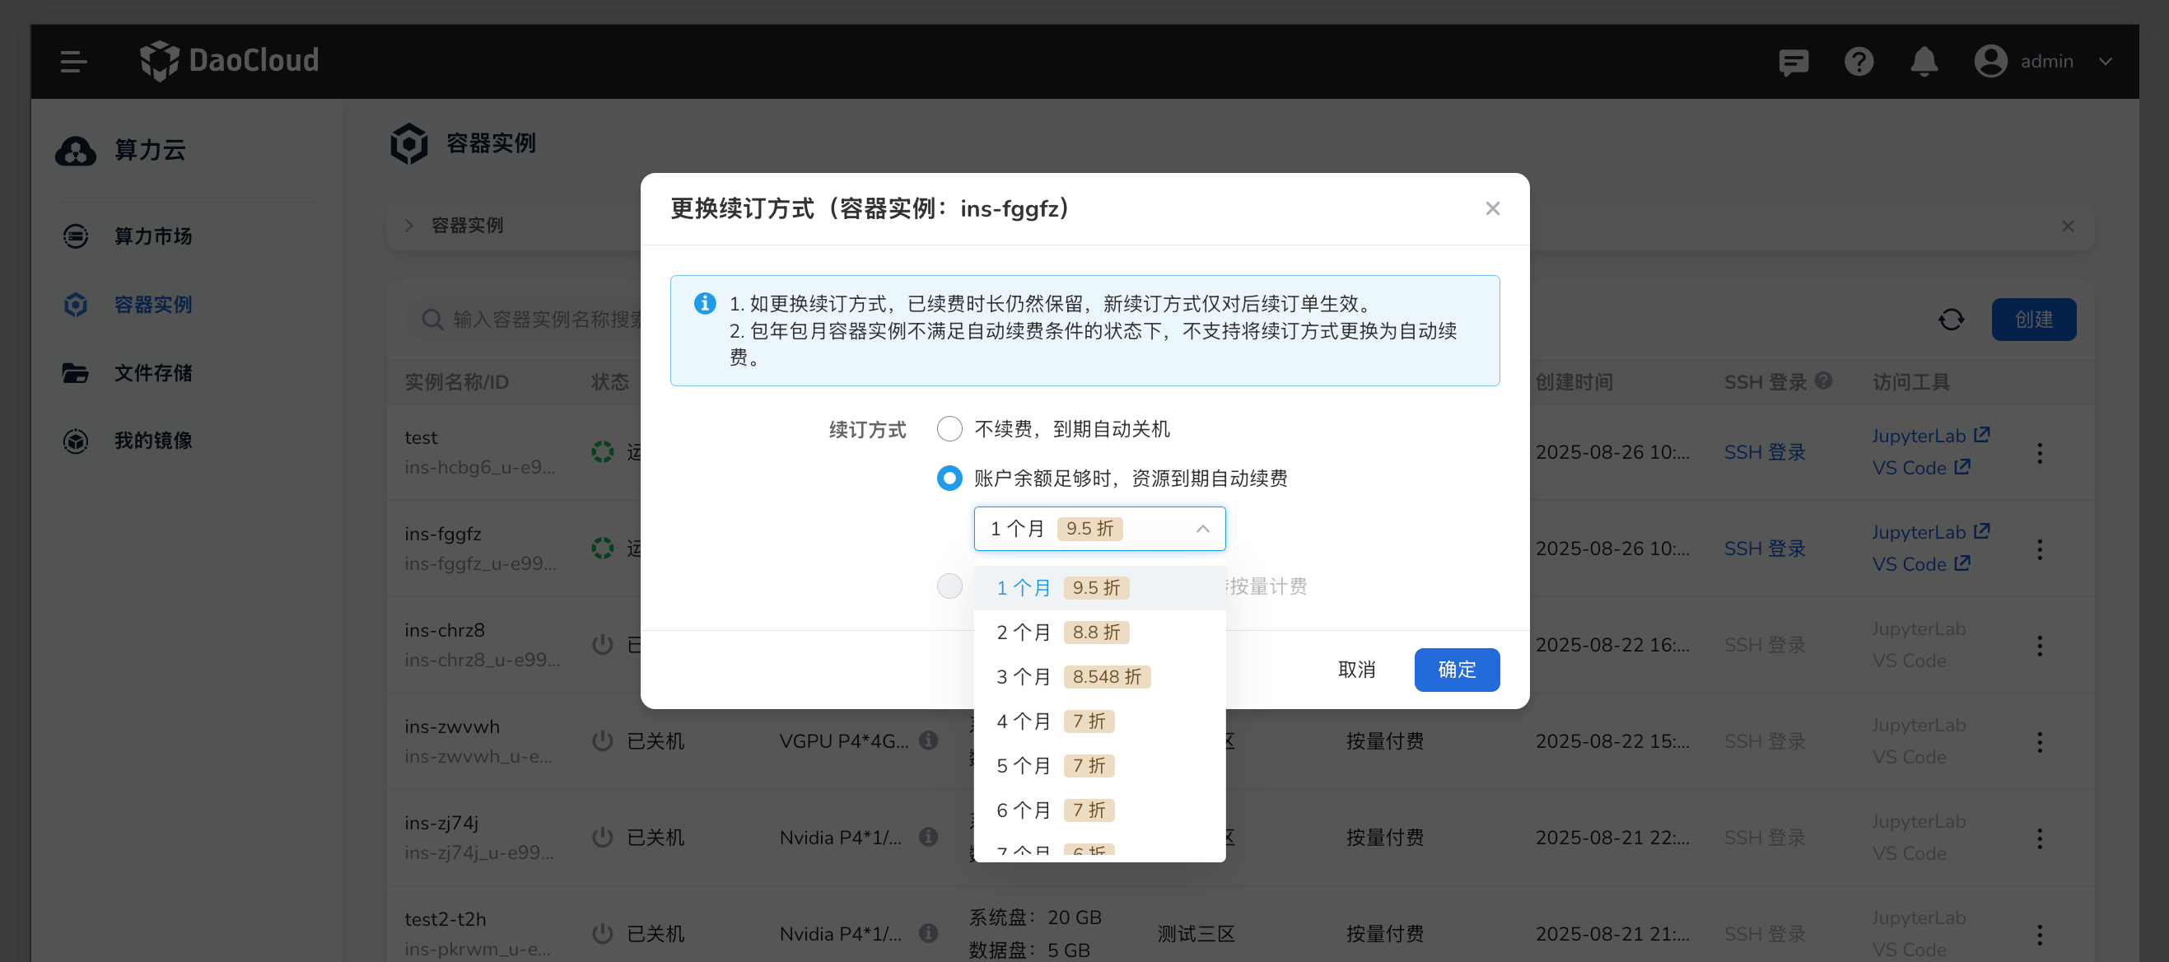Screen dimensions: 2169x962
Task: Open JupyterLab for the test instance
Action: (1922, 436)
